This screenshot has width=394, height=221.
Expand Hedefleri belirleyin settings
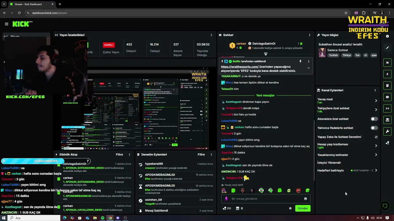click(x=376, y=170)
